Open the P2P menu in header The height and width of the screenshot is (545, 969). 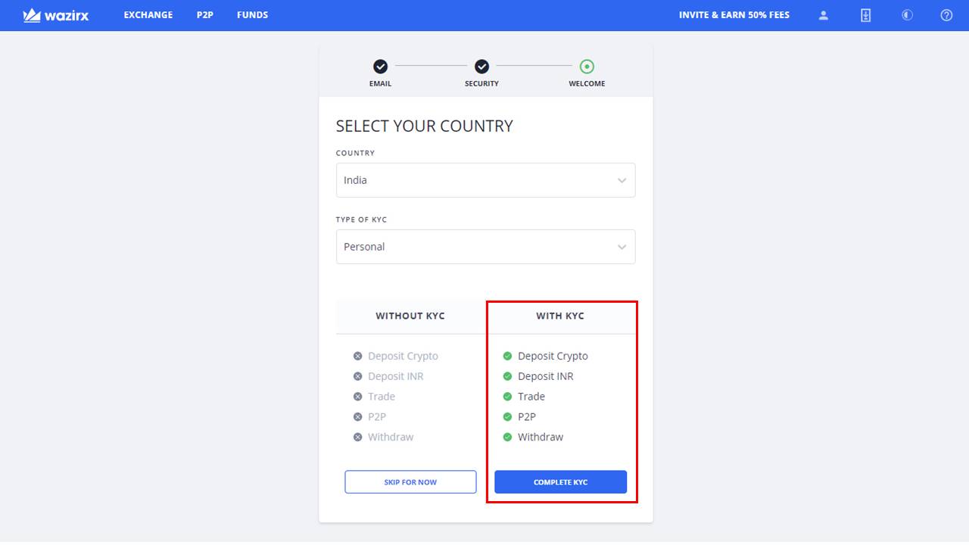(205, 15)
